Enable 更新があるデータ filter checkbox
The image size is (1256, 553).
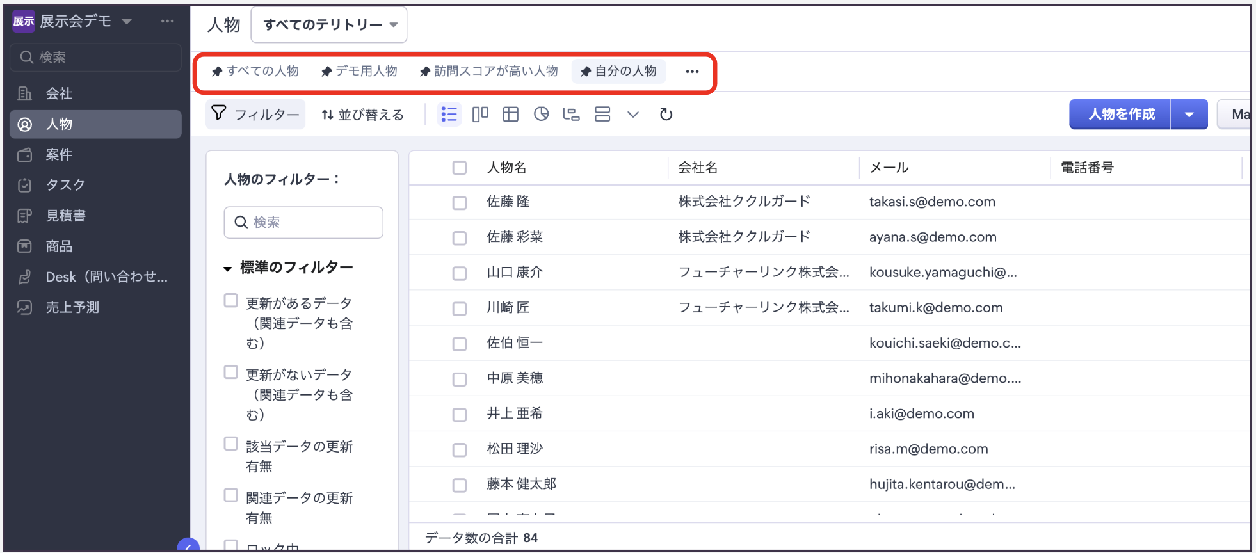231,301
